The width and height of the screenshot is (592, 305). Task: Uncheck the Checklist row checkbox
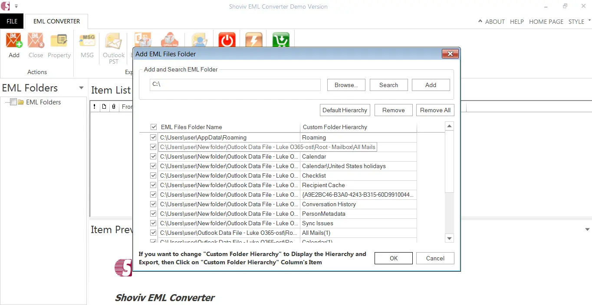[x=153, y=175]
